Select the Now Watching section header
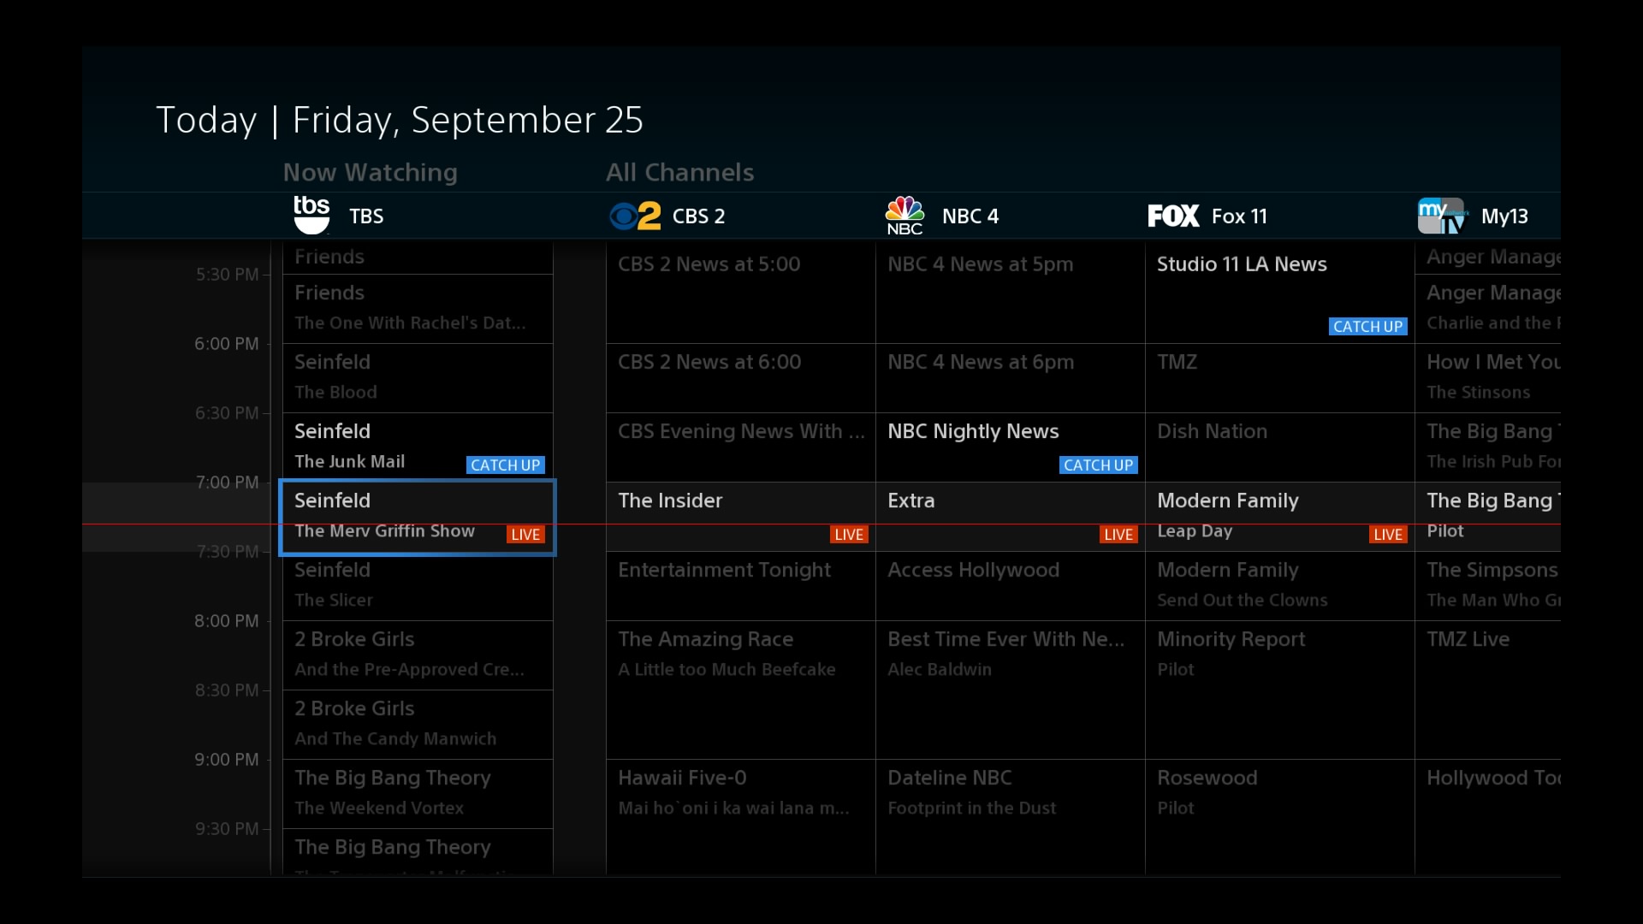1643x924 pixels. pos(371,172)
